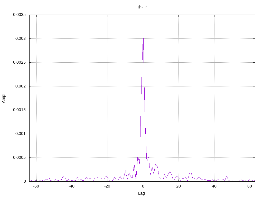
Task: Click y-axis tick value 0.0005
Action: [x=20, y=157]
